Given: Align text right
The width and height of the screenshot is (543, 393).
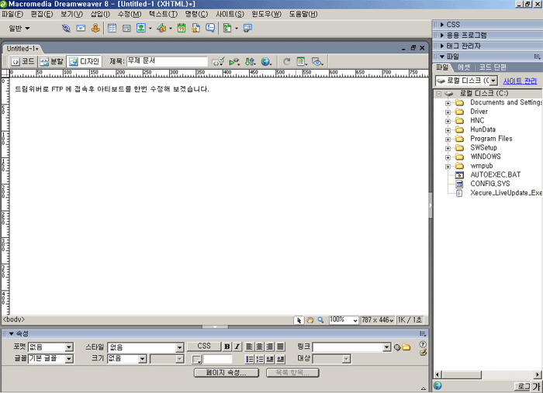Looking at the screenshot, I should tap(270, 346).
